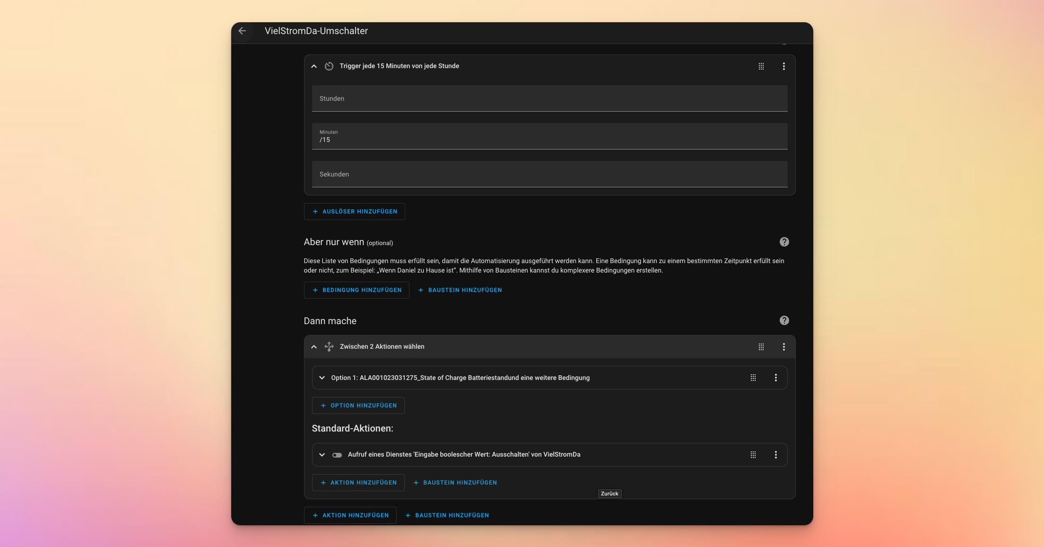Grab the drag handle of the 15 Minuten trigger
This screenshot has width=1044, height=547.
[761, 66]
